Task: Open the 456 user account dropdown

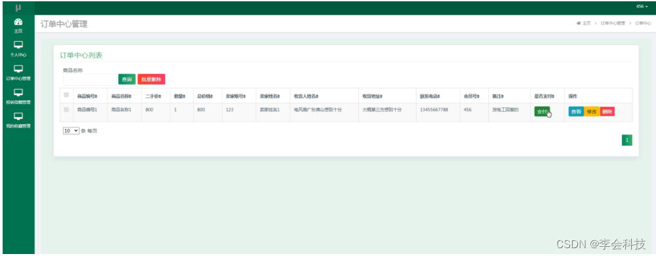Action: [x=642, y=7]
